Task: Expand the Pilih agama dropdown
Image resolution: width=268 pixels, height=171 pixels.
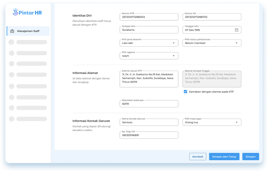Action: tap(174, 56)
